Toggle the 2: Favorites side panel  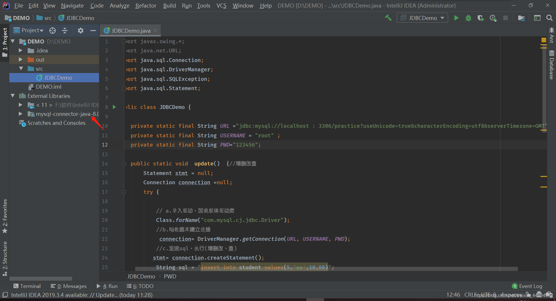pyautogui.click(x=5, y=216)
